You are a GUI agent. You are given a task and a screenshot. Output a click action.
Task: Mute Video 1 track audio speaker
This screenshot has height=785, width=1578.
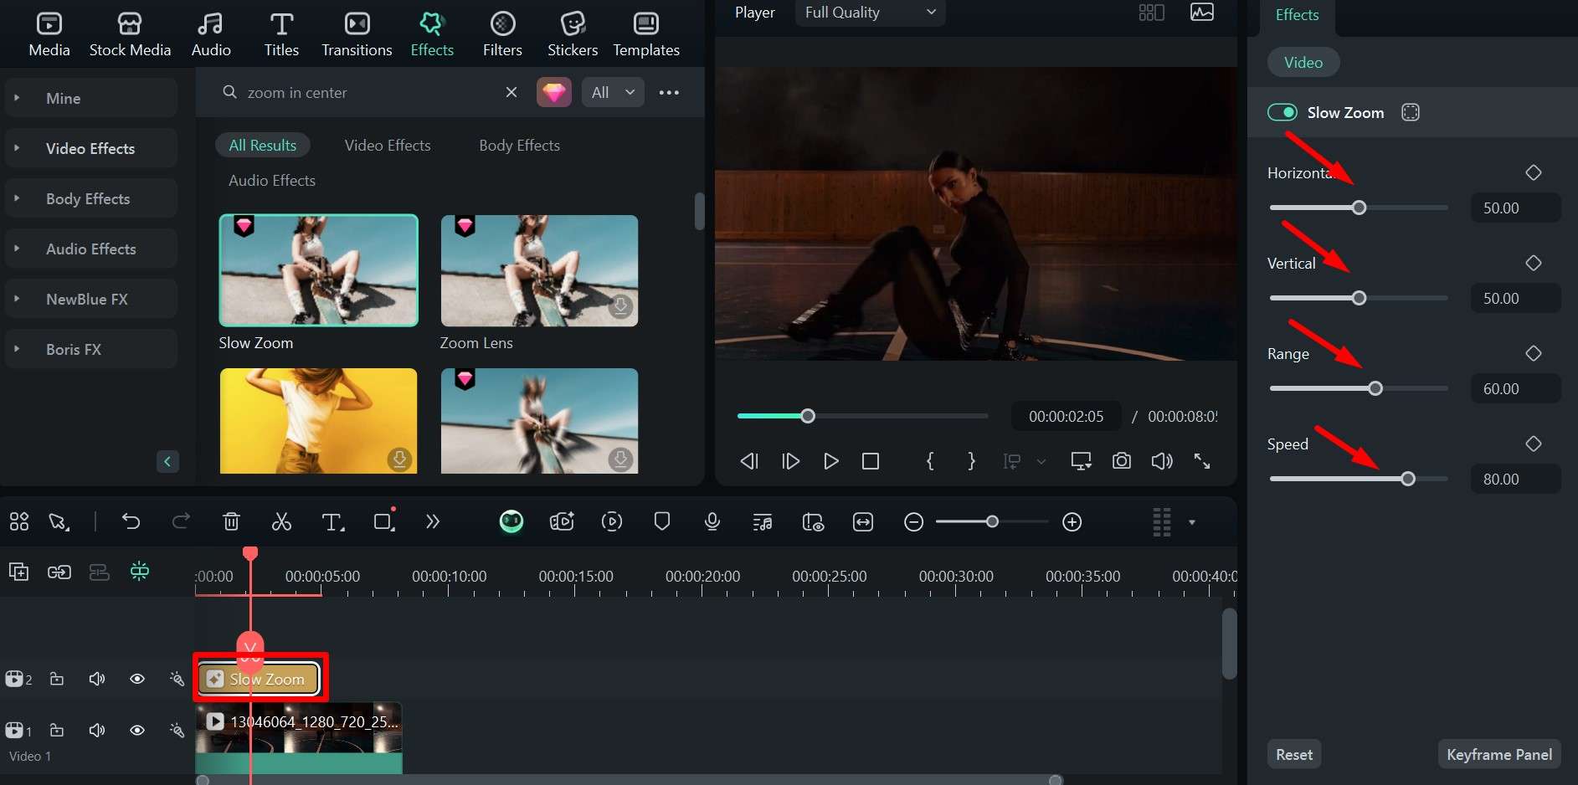[97, 731]
